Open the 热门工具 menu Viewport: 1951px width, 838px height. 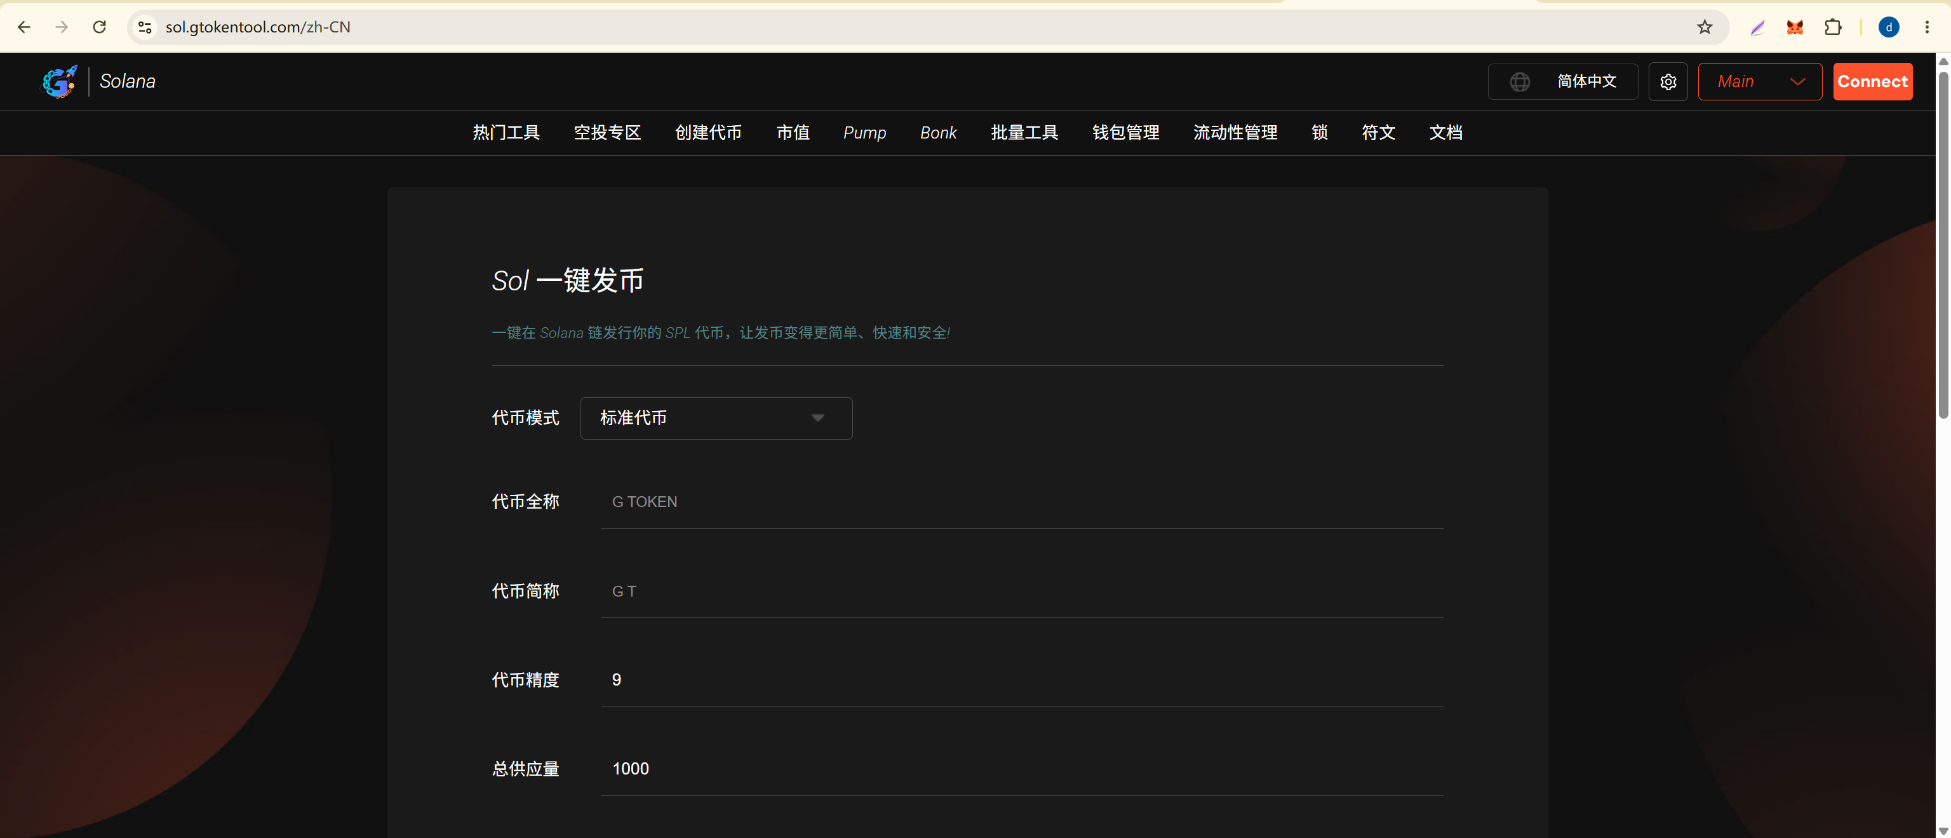pyautogui.click(x=506, y=133)
